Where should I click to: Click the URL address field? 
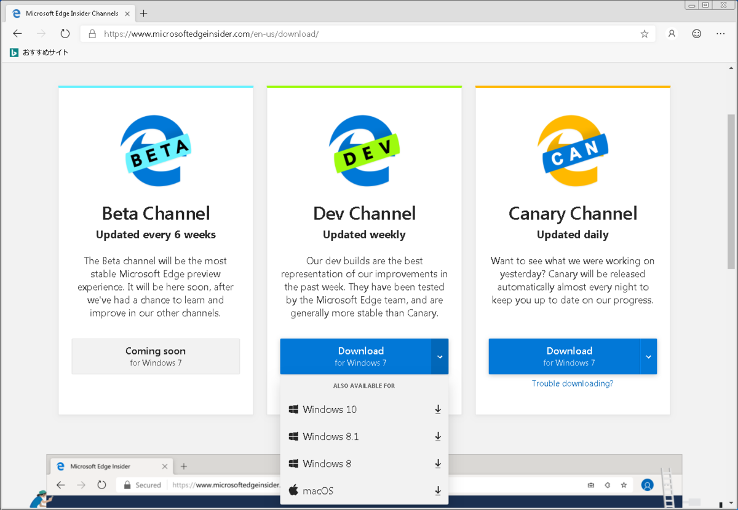369,34
